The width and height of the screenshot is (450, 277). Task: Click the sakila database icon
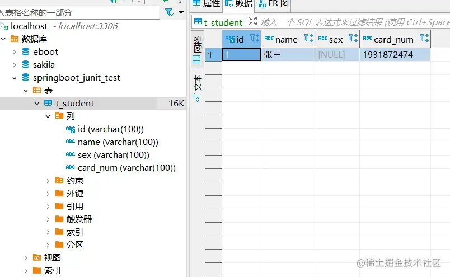[x=26, y=64]
